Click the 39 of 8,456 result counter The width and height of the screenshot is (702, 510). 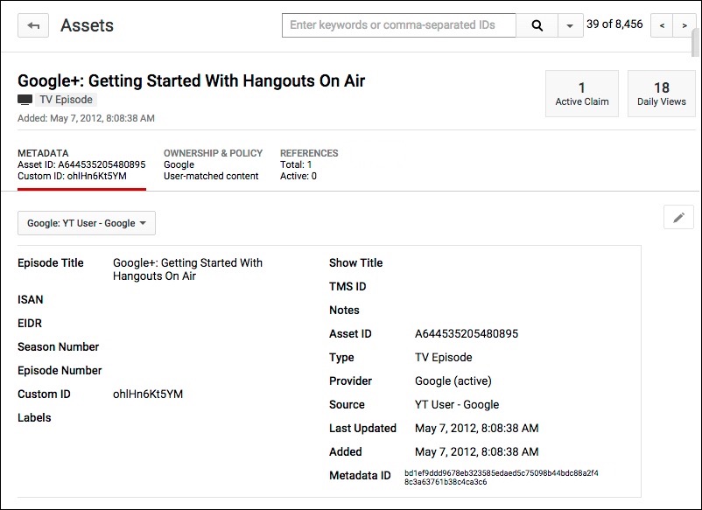click(x=614, y=24)
